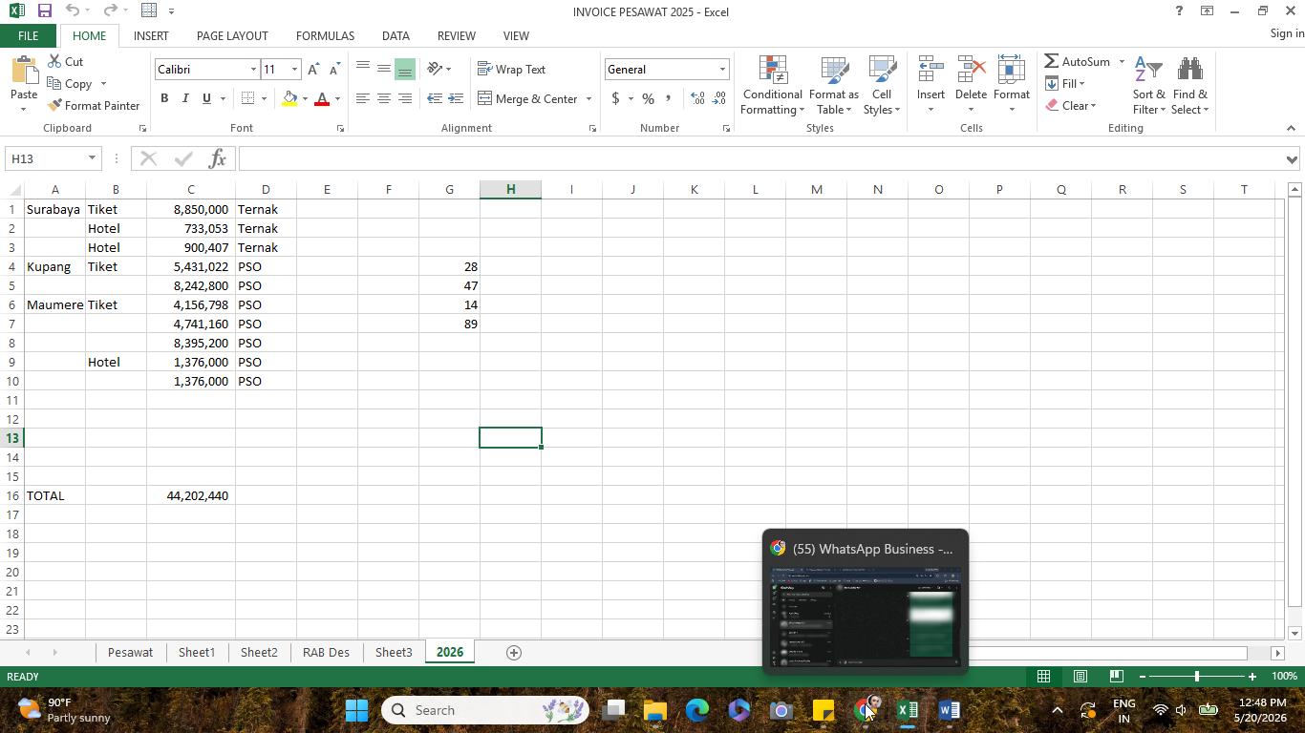1305x733 pixels.
Task: Switch to Page Layout view in status bar
Action: [1080, 676]
